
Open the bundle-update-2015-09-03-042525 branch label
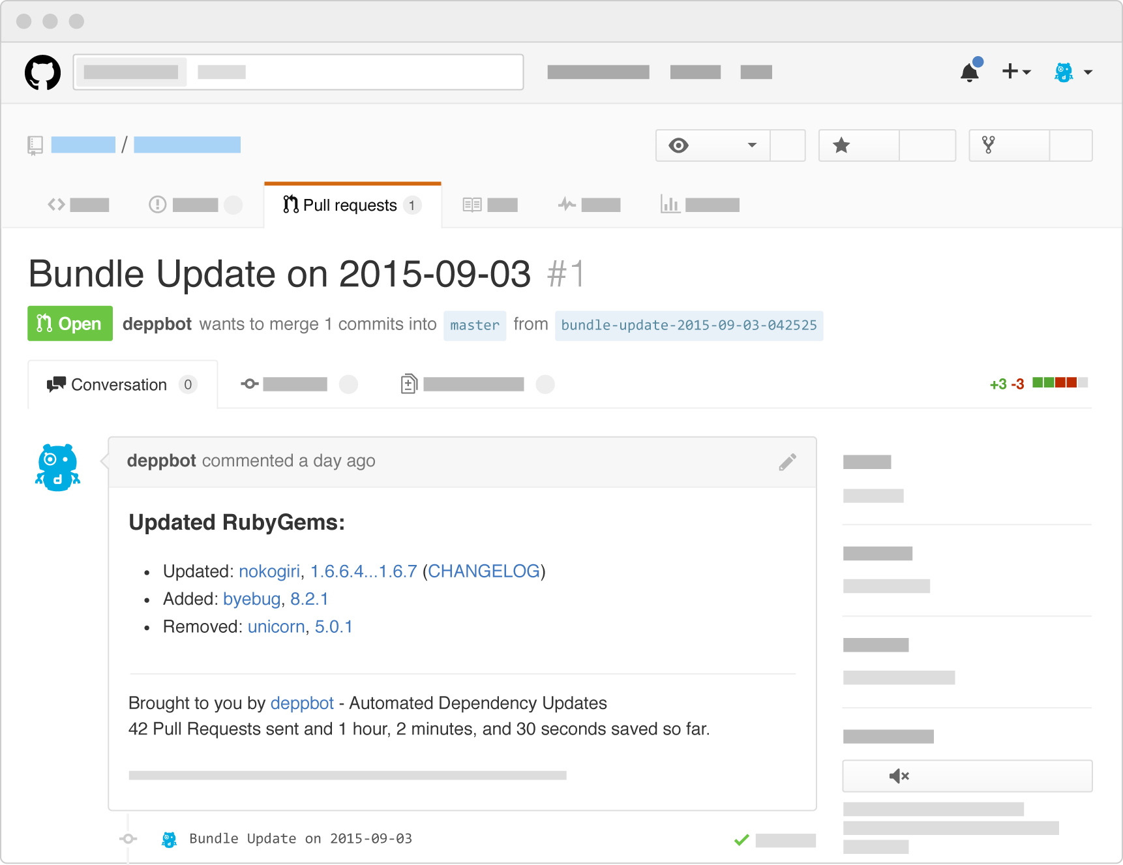click(x=689, y=325)
